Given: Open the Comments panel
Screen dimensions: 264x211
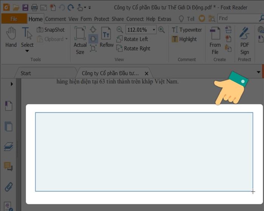Looking at the screenshot, I should (x=8, y=167).
